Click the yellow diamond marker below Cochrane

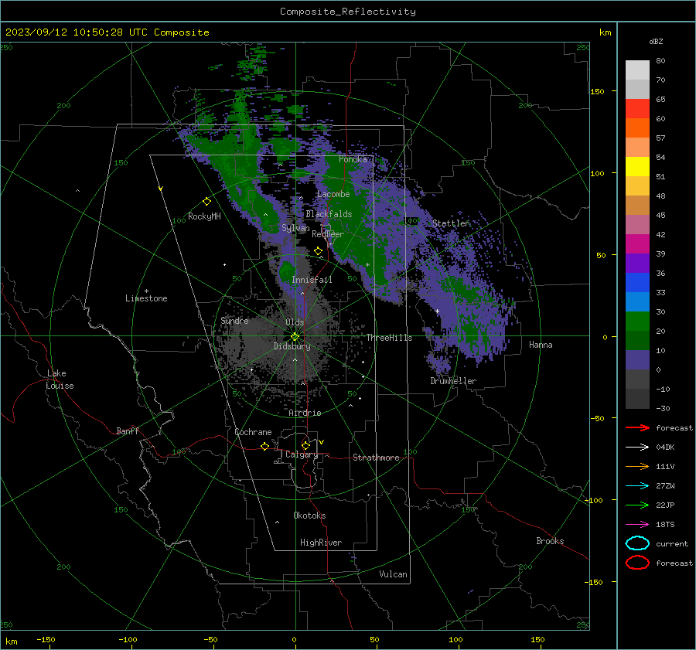pos(264,447)
